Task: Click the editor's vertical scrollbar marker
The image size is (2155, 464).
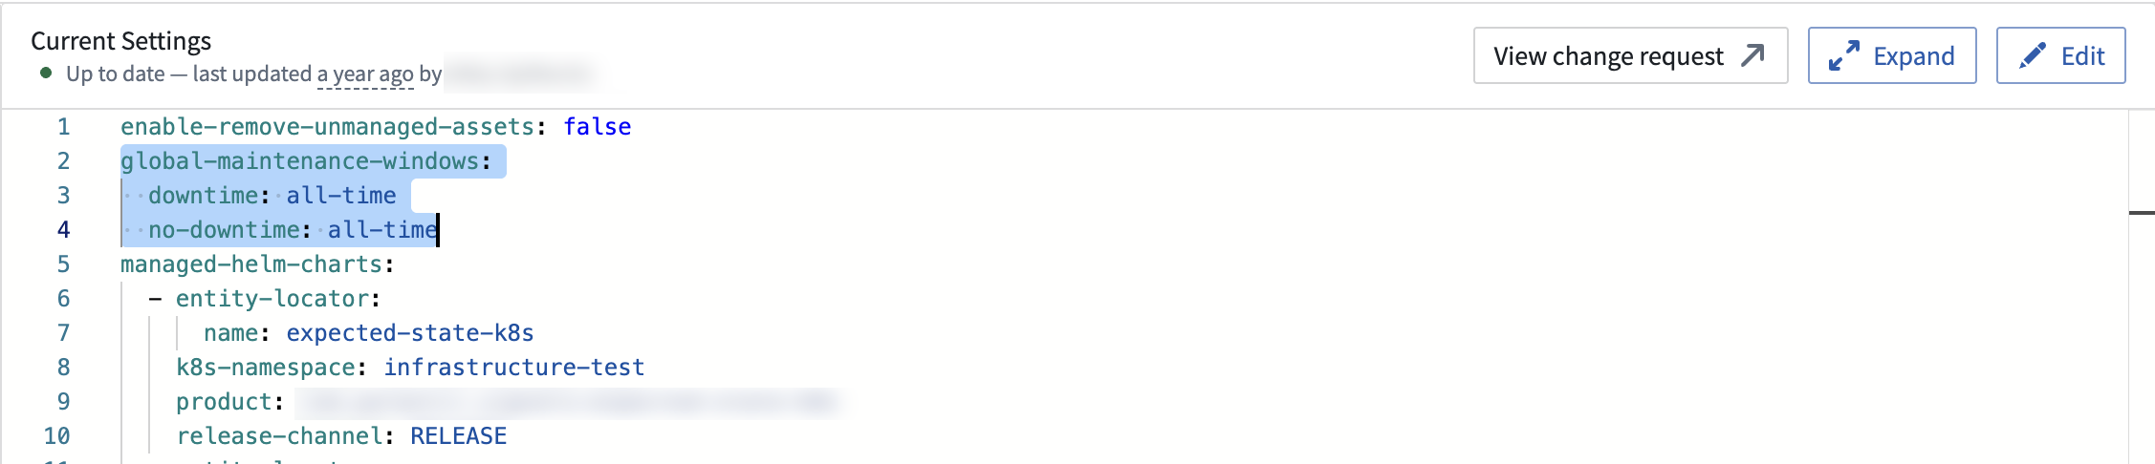Action: click(x=2142, y=212)
